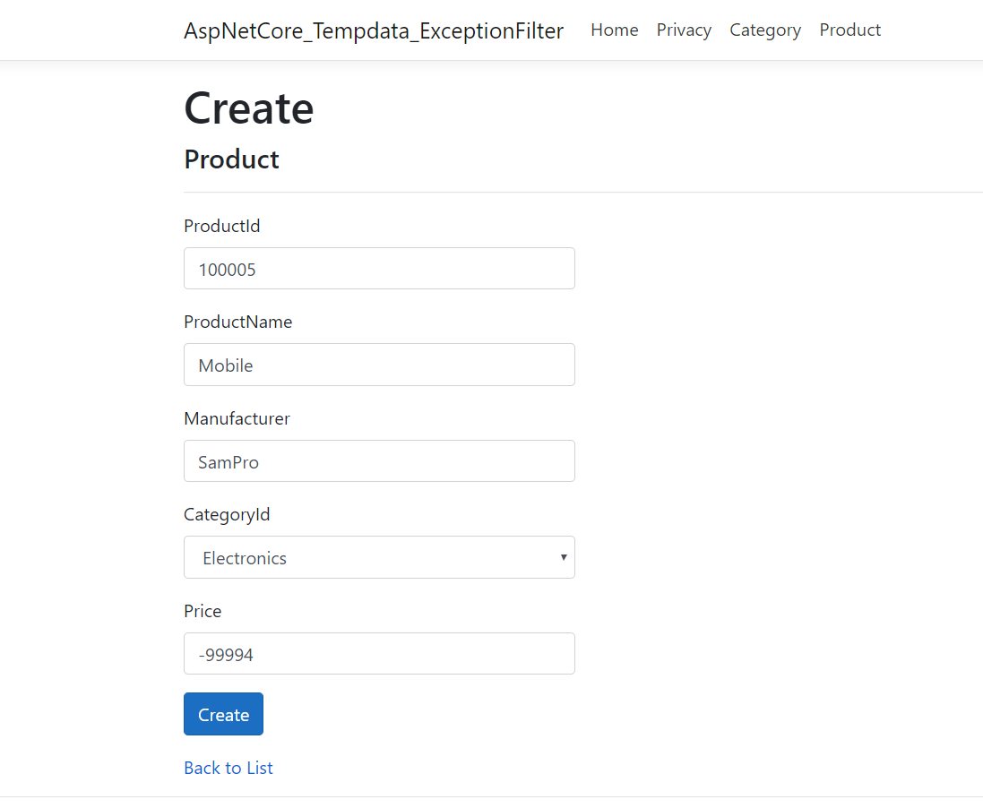
Task: Click the ProductName label
Action: 237,322
